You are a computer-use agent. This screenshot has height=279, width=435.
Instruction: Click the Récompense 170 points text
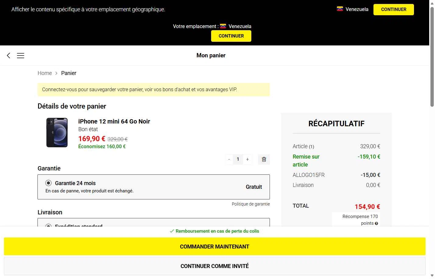[x=360, y=220]
